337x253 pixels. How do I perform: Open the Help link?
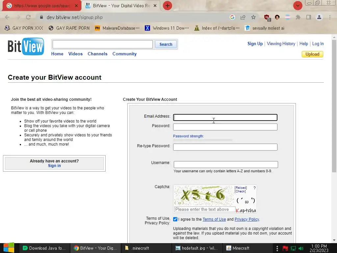(304, 44)
